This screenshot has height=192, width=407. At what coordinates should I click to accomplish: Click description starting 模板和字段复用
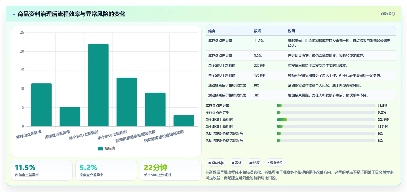pos(335,75)
